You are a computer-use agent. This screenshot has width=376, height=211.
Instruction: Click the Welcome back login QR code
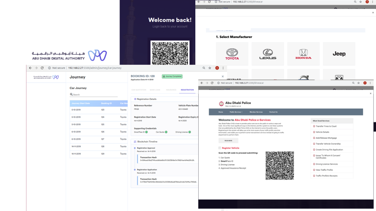pos(170,53)
